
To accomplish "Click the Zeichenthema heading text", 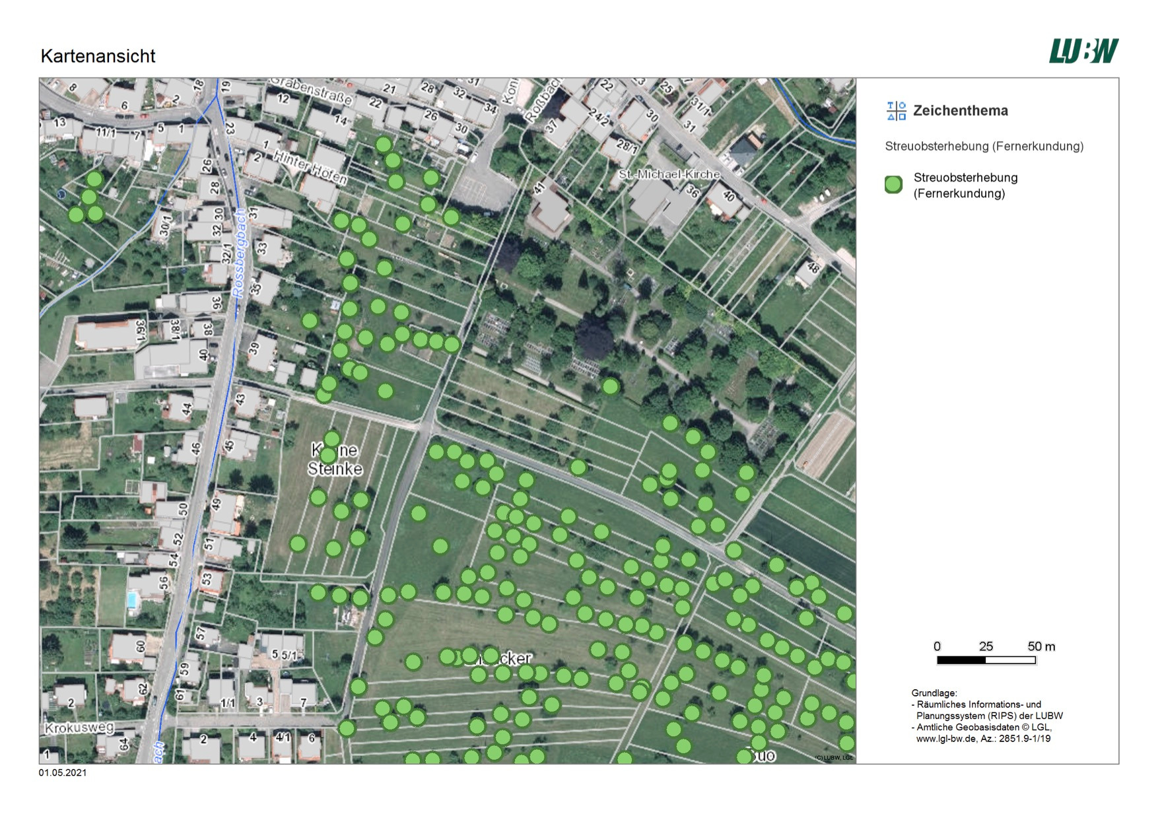I will (x=960, y=111).
